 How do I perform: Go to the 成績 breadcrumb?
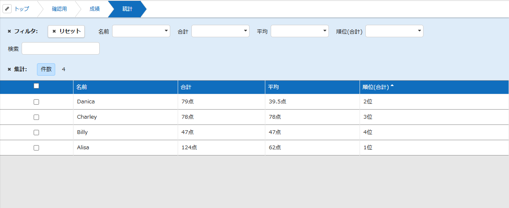coord(95,9)
